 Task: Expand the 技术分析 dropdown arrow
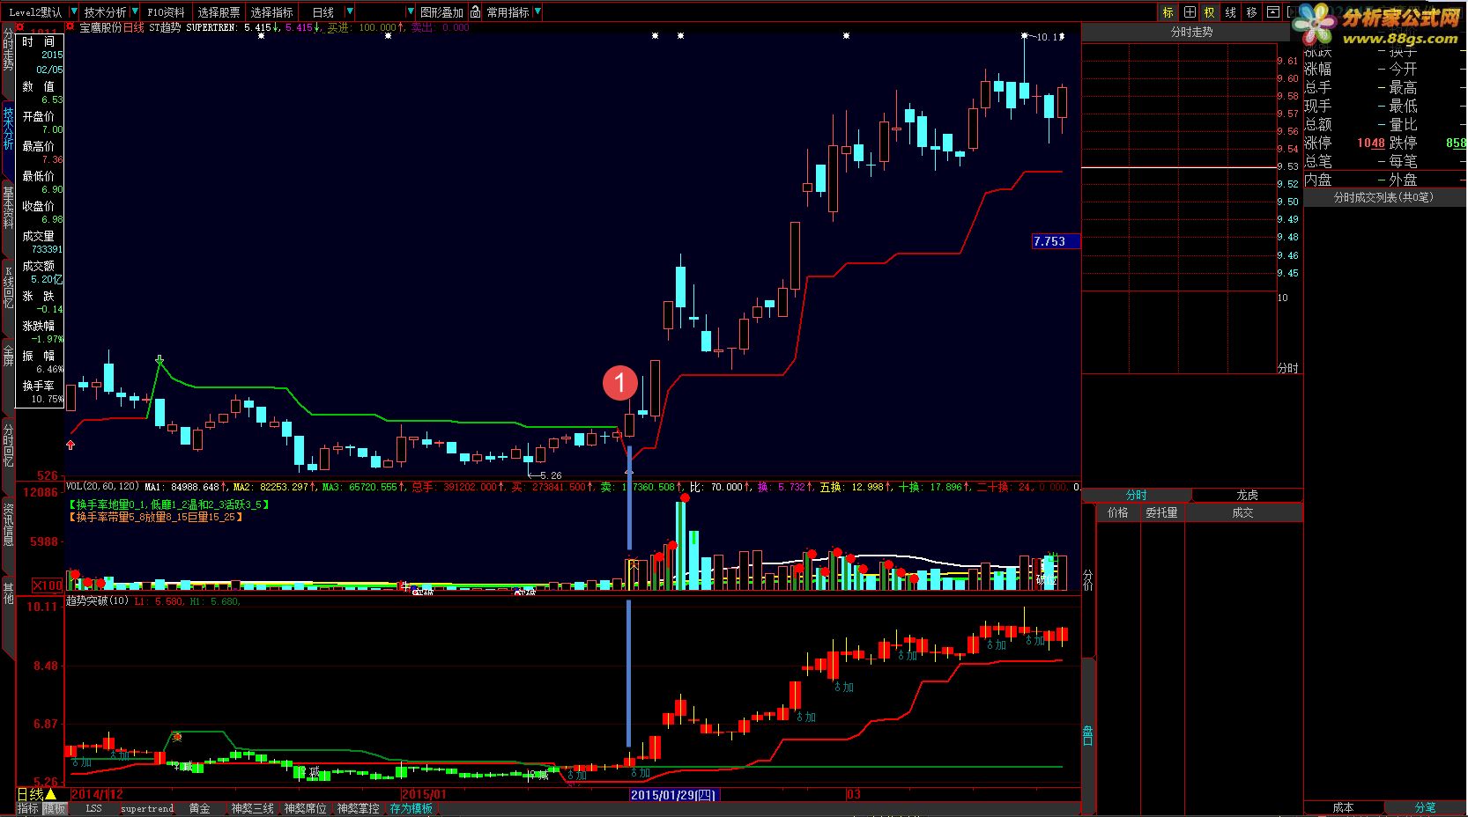tap(134, 12)
